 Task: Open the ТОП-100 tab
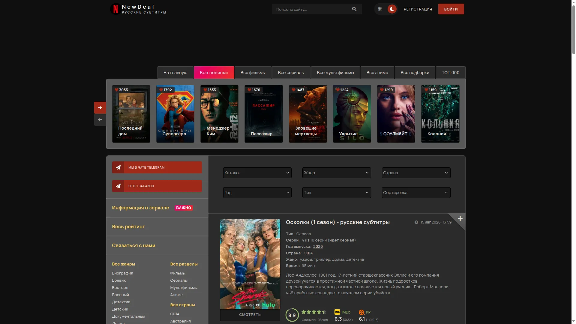(451, 73)
